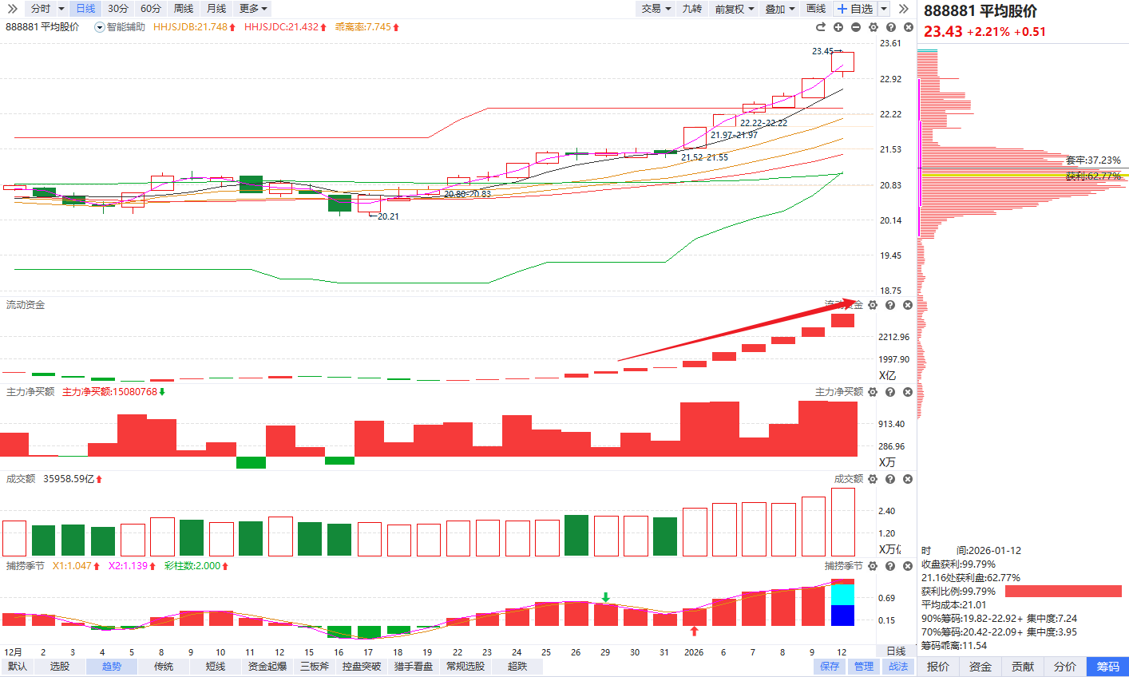Screen dimensions: 1129x677
Task: Open settings gear for 主力净买额 panel
Action: click(x=873, y=392)
